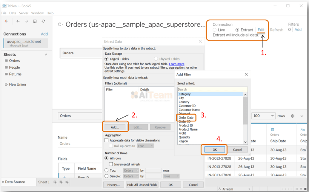Expand preview options chevron

[x=302, y=116]
